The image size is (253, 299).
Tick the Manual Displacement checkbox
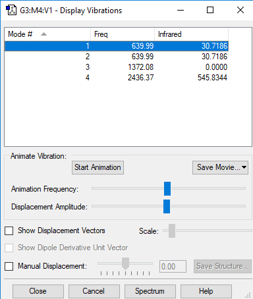click(9, 266)
